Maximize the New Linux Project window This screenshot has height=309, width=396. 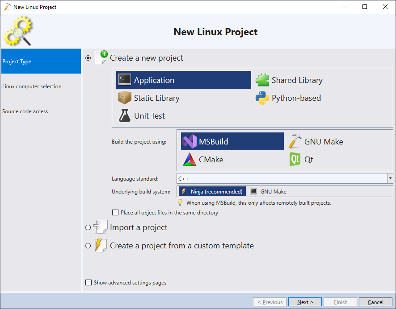pyautogui.click(x=365, y=7)
